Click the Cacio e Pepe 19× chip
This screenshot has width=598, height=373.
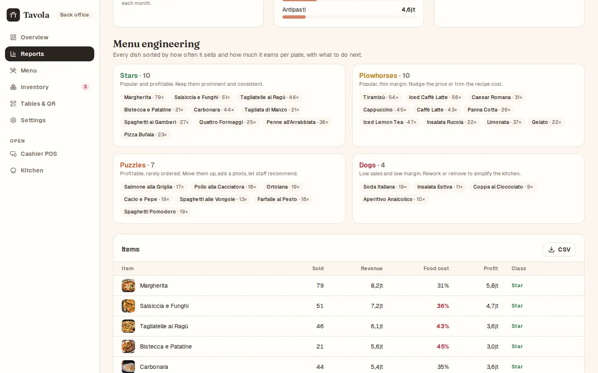click(x=147, y=199)
